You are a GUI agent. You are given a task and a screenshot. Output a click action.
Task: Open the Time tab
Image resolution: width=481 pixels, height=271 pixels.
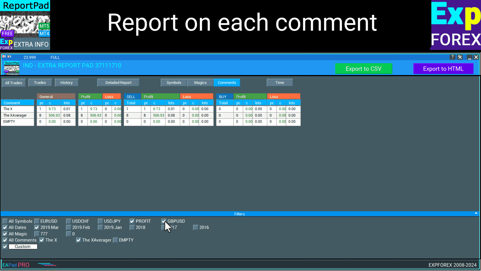coord(280,83)
